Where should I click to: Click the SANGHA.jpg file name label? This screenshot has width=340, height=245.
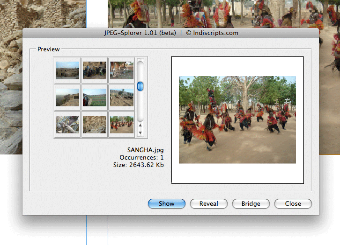point(145,150)
